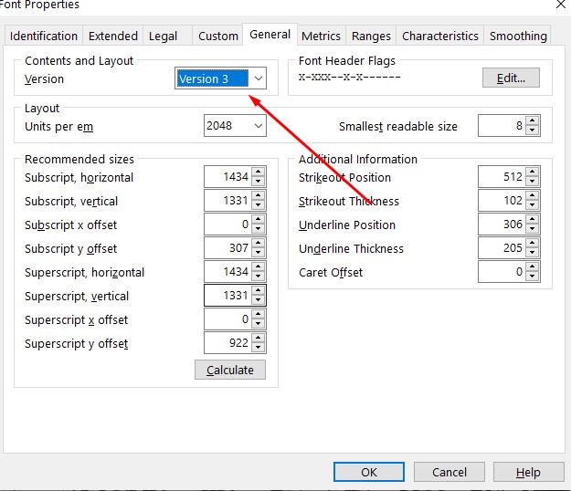Decrease Strikeout Position with down arrow
This screenshot has height=491, width=571.
point(533,182)
